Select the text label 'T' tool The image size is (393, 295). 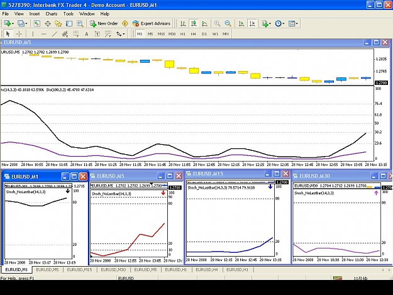[x=97, y=34]
